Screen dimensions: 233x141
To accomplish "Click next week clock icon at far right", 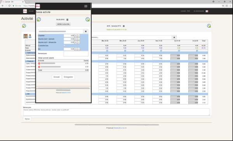I will point(209,26).
